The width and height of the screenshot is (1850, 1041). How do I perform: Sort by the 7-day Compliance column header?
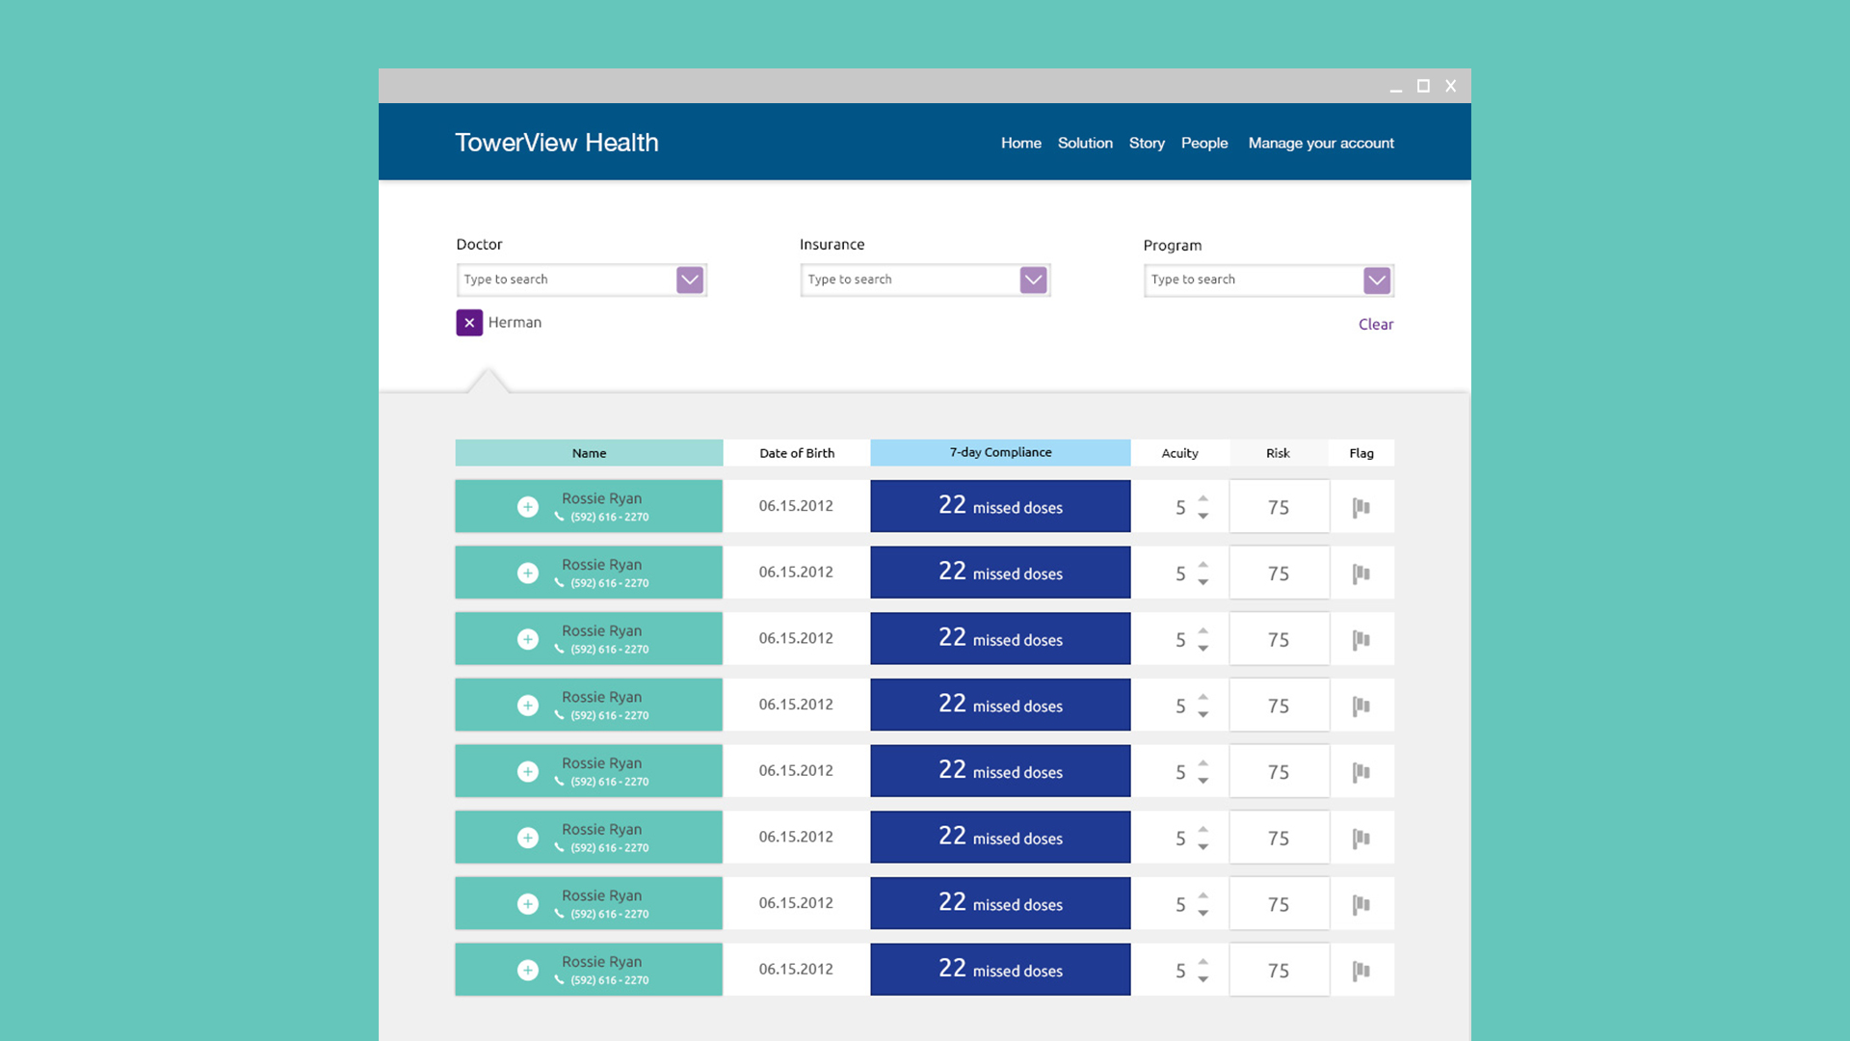[x=1000, y=452]
